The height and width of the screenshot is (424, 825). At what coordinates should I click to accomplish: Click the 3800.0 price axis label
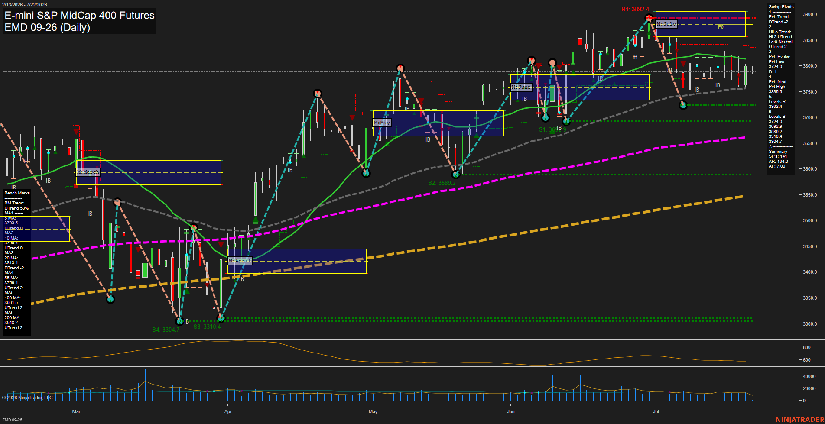(810, 66)
